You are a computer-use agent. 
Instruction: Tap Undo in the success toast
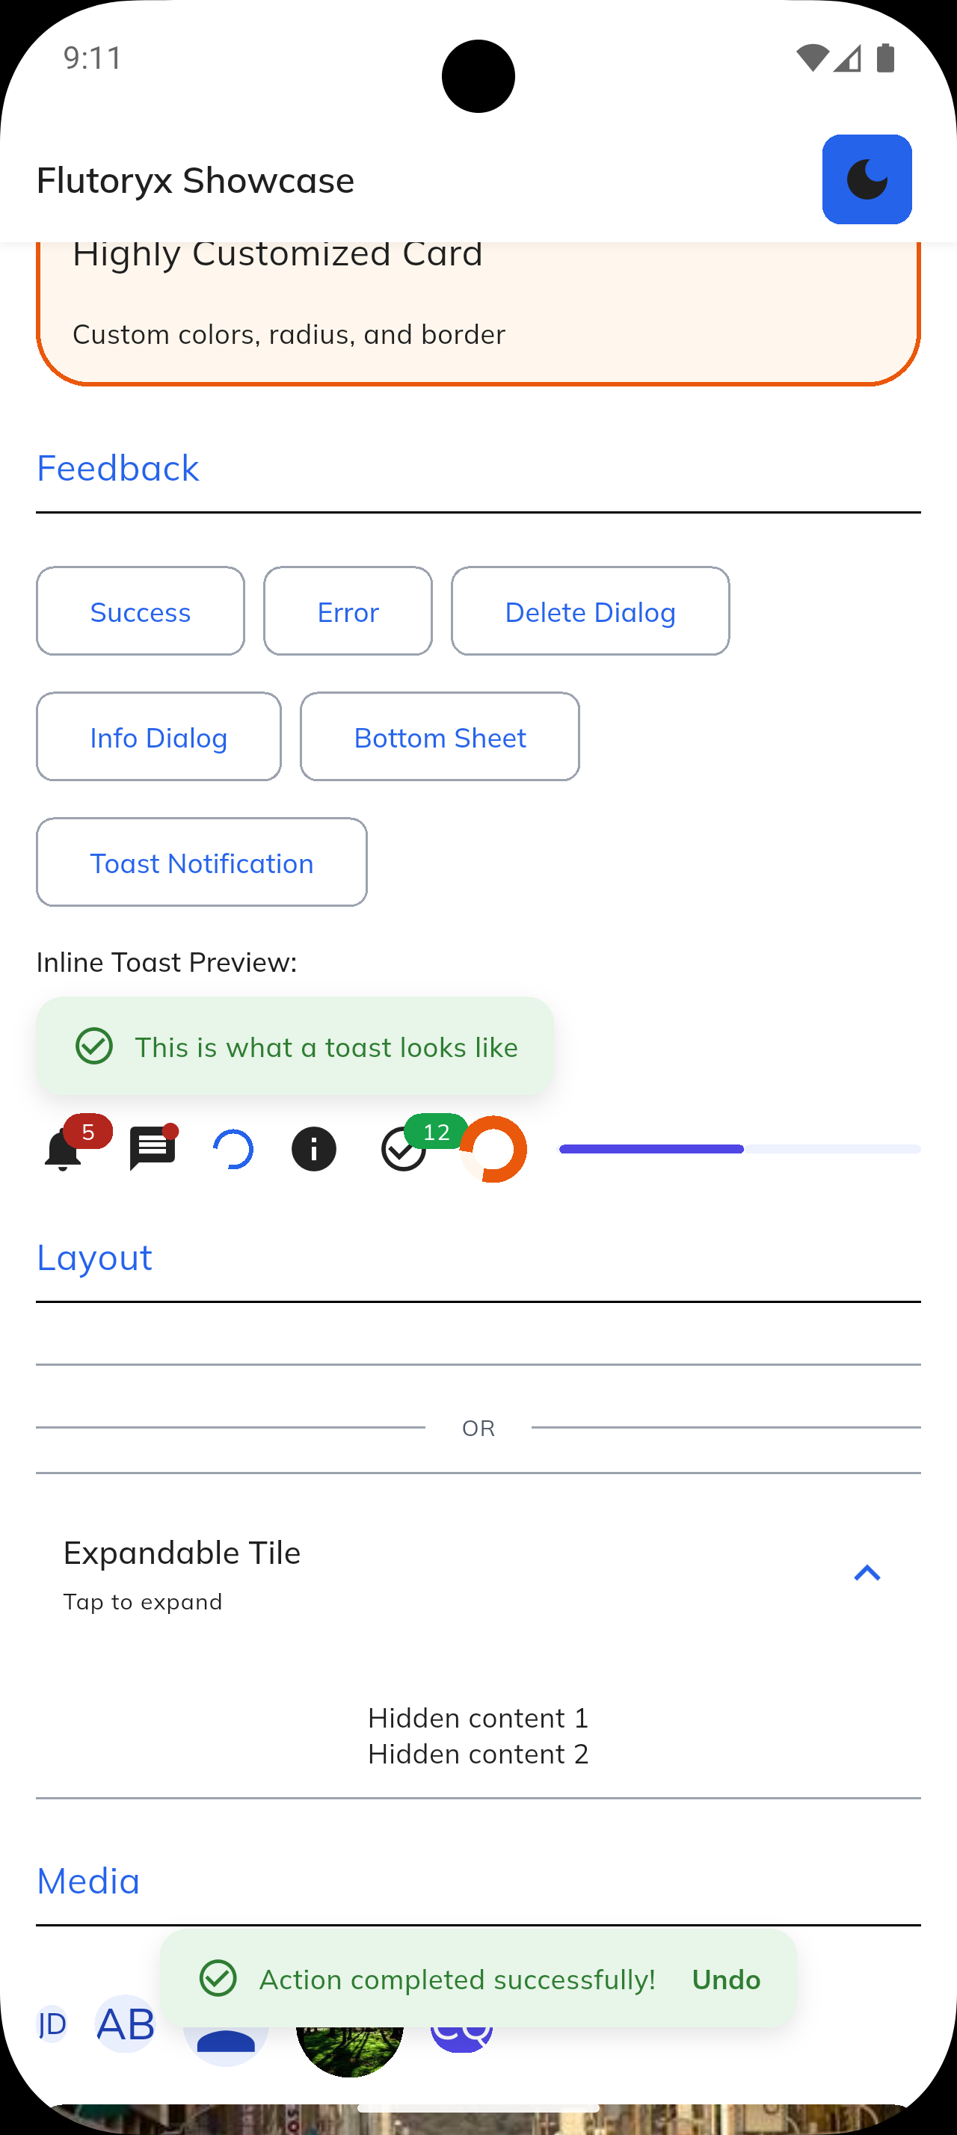[726, 1980]
